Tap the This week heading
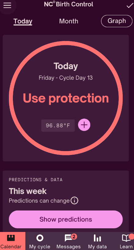The width and height of the screenshot is (134, 250). tap(28, 191)
